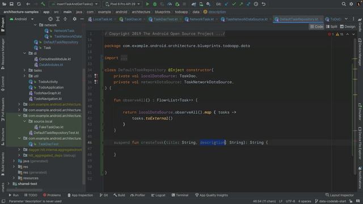Open the App Quality Insights window
363x204 pixels.
point(212,195)
